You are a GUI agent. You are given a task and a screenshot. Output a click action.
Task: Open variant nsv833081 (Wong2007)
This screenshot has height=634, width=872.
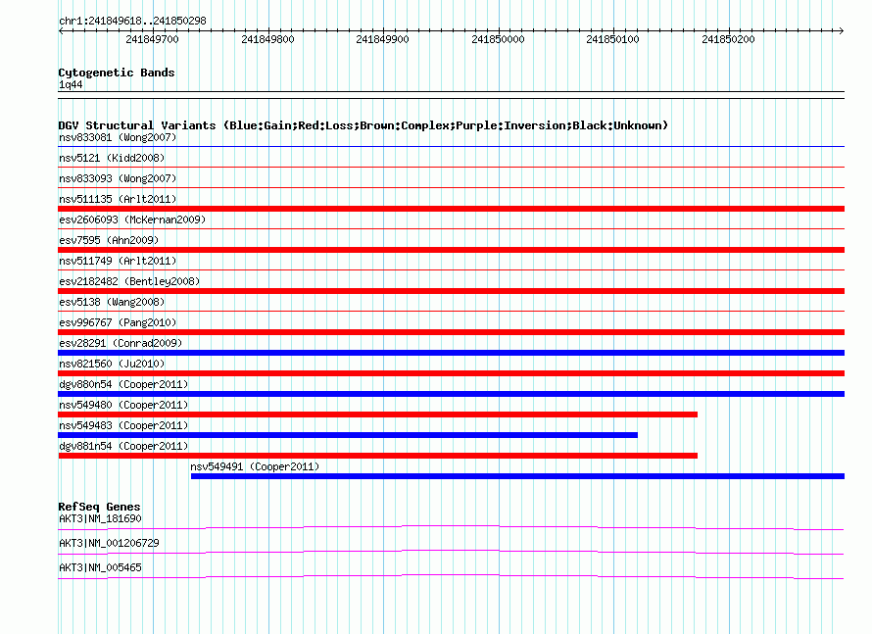[x=118, y=137]
